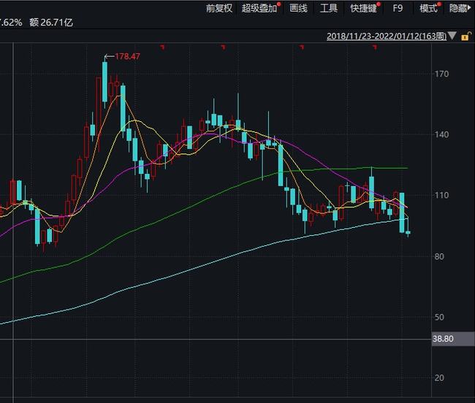
Task: Open the 前复权 price adjustment option
Action: (x=219, y=8)
